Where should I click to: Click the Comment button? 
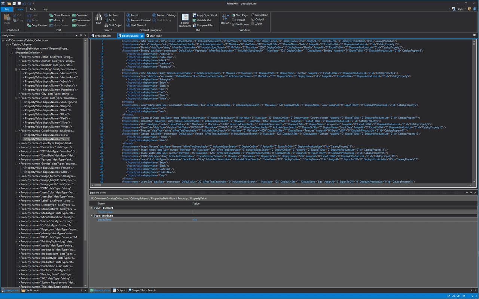[80, 15]
